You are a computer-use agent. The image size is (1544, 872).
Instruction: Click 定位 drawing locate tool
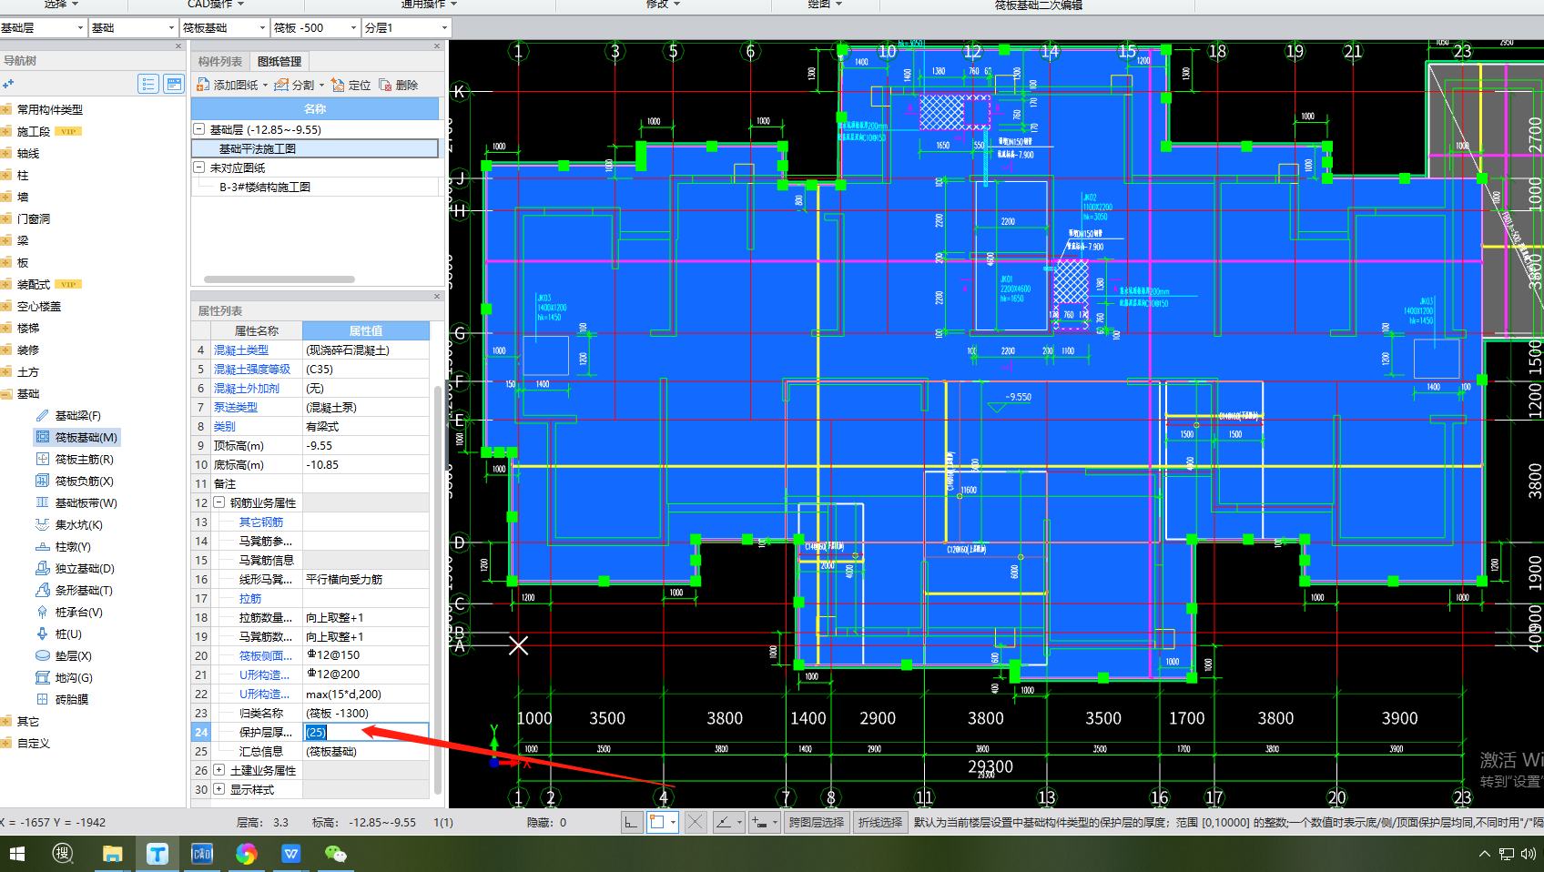[x=351, y=85]
